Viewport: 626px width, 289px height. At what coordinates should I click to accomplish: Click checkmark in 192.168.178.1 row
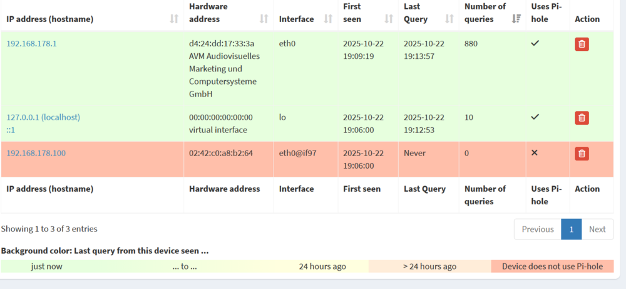[535, 43]
